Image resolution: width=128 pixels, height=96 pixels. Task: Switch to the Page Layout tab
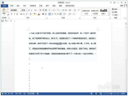coord(33,6)
